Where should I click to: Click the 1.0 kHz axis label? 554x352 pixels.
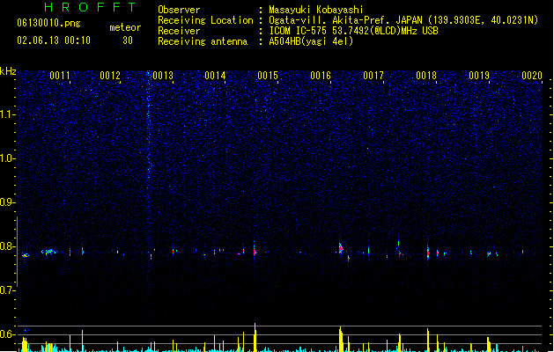7,158
